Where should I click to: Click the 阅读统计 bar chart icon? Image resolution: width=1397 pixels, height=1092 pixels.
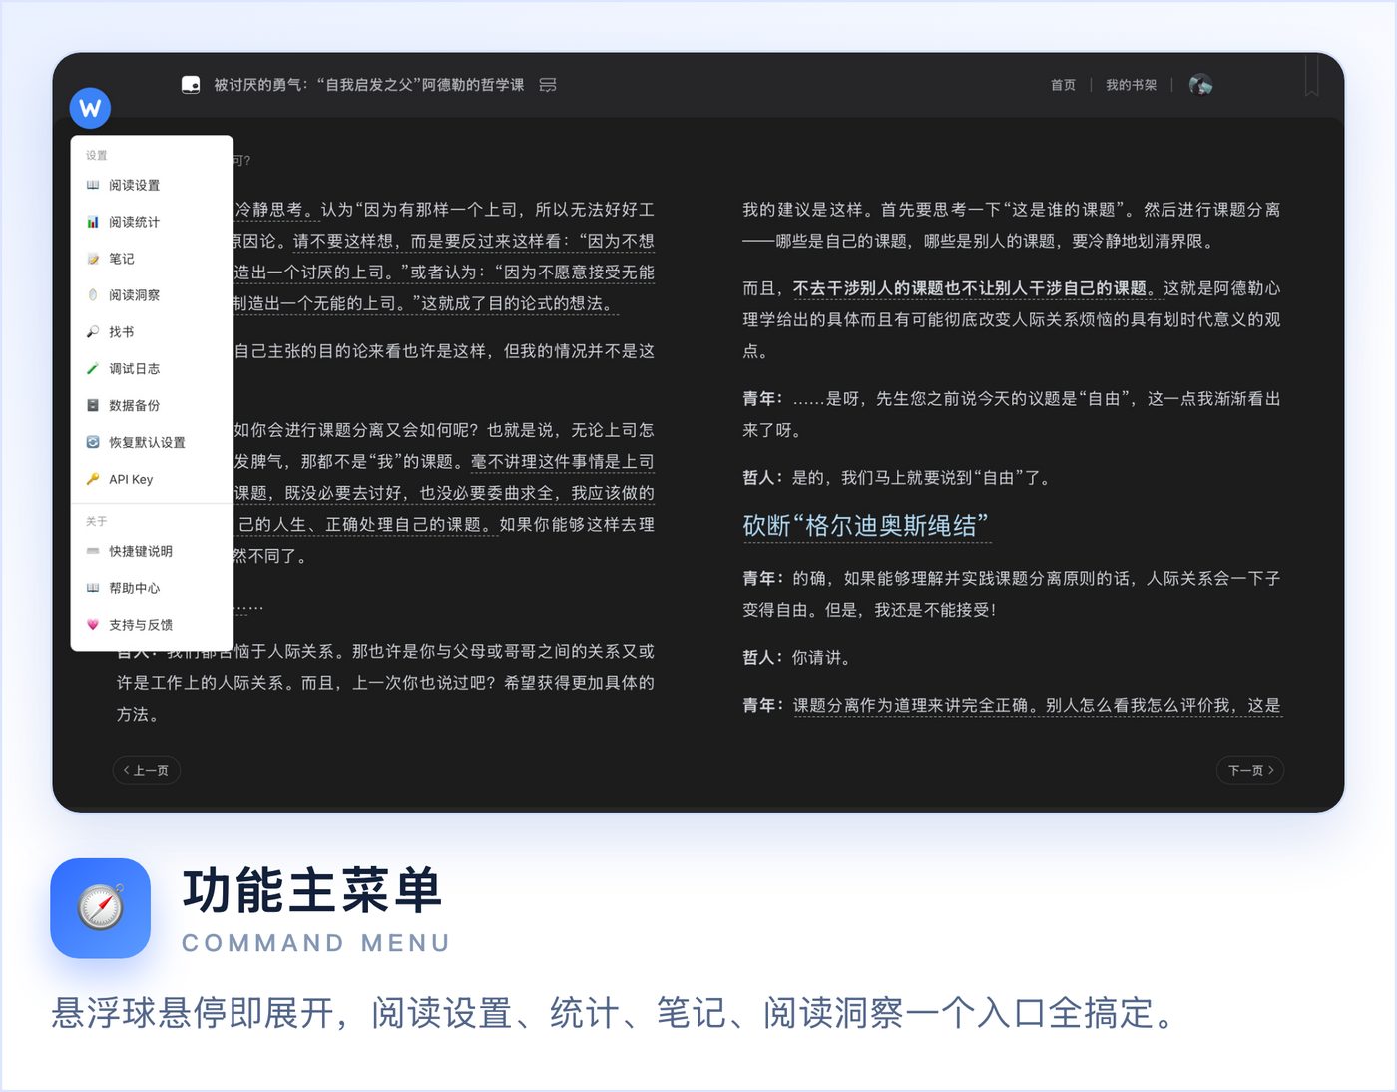tap(93, 222)
